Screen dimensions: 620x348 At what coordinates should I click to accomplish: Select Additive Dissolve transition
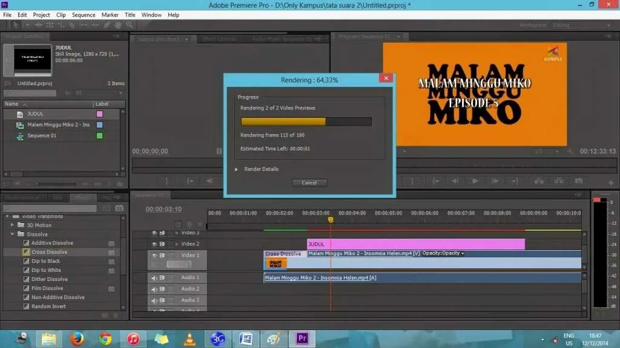pyautogui.click(x=52, y=243)
